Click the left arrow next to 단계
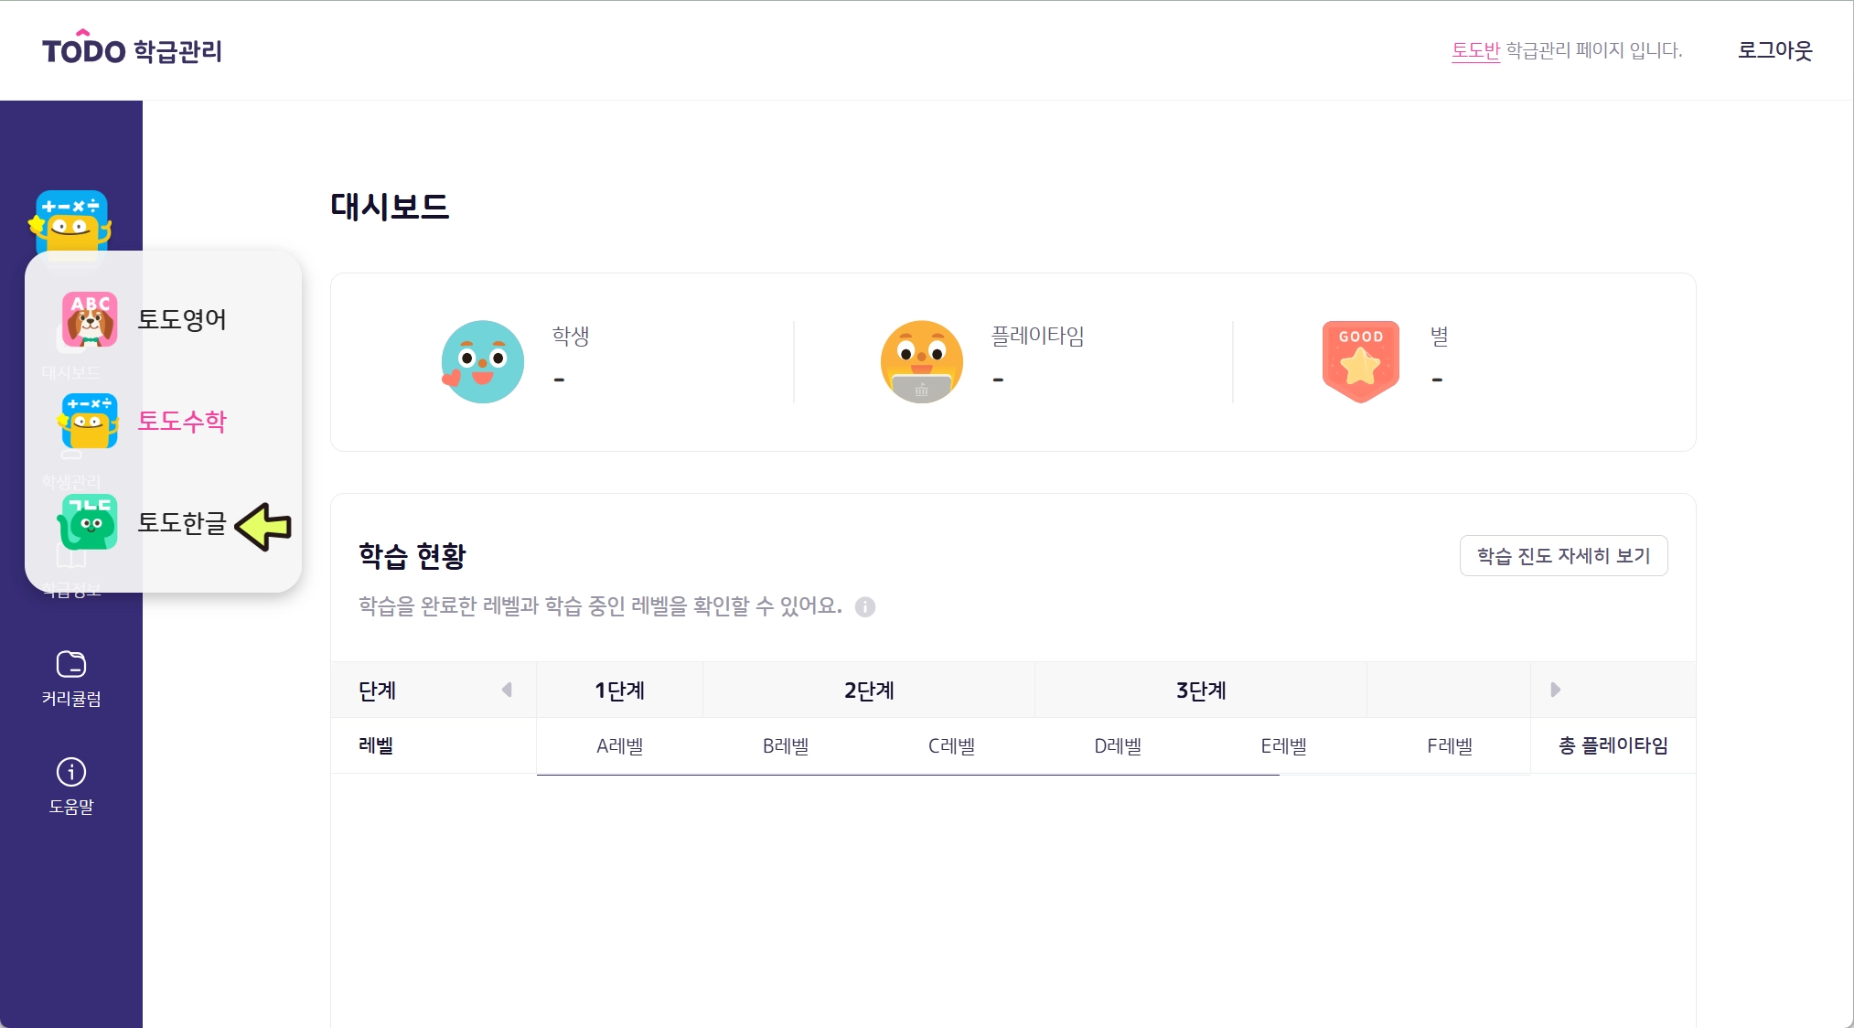The image size is (1854, 1028). pyautogui.click(x=507, y=690)
